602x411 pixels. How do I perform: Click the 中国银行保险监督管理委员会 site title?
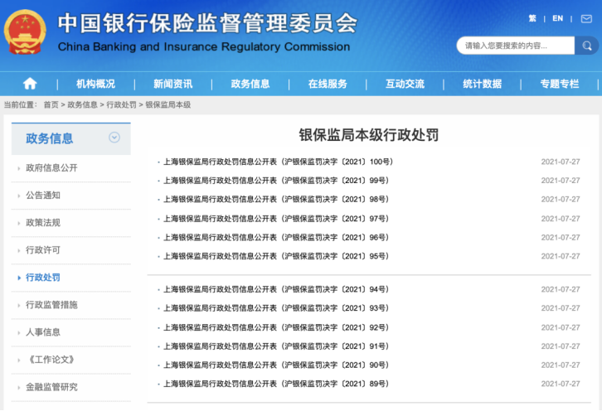tap(207, 23)
